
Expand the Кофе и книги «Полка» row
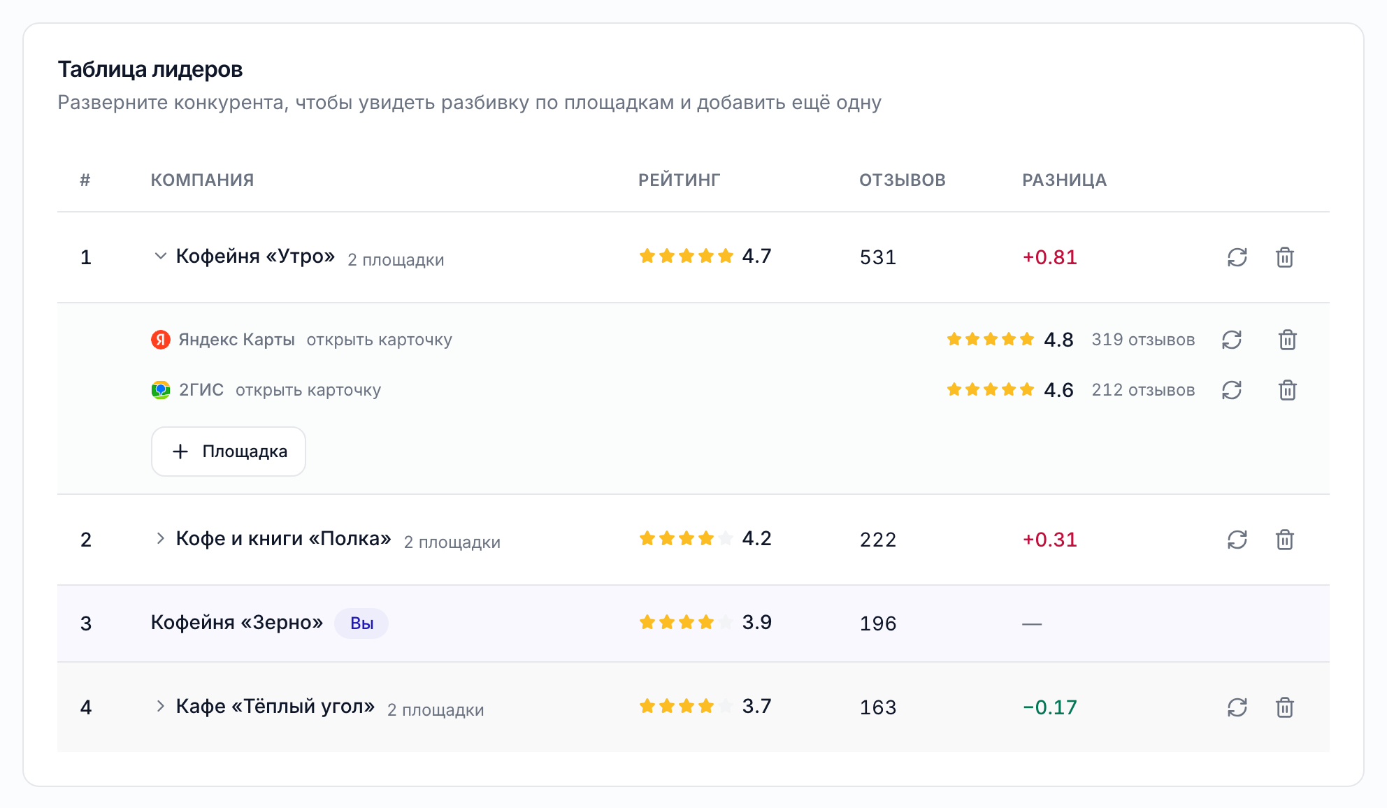click(160, 539)
